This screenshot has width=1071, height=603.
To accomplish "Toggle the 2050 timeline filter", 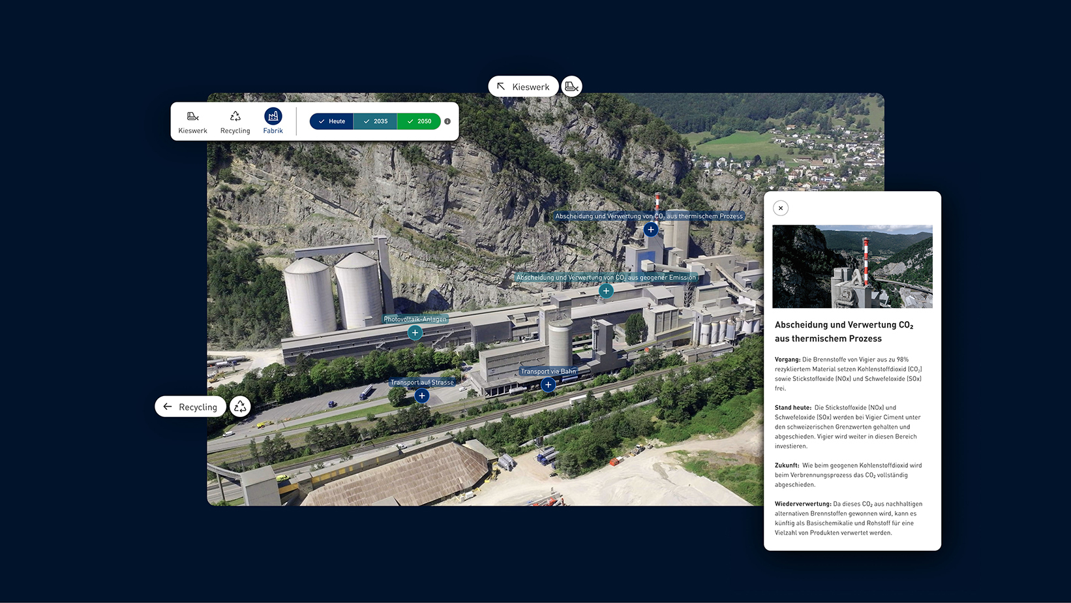I will pos(419,121).
